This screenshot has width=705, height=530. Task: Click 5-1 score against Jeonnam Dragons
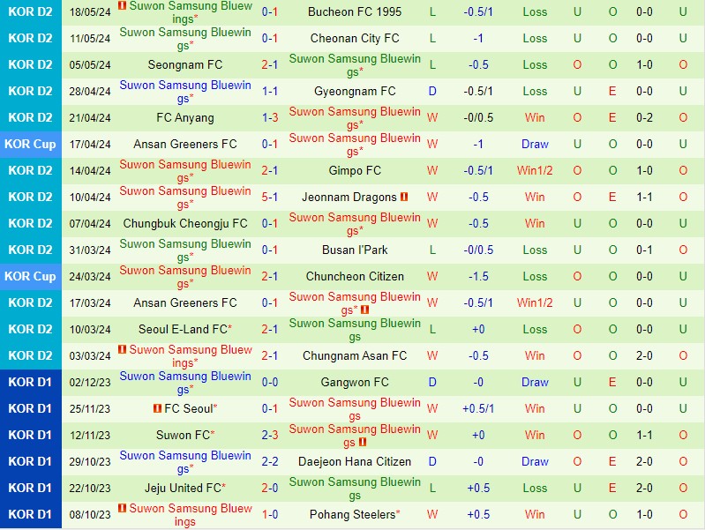click(270, 197)
